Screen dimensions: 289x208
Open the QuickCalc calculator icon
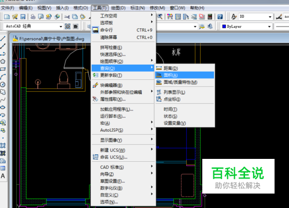coord(210,17)
